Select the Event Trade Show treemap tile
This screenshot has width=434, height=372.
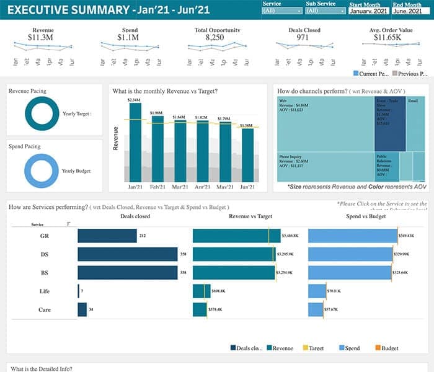coord(390,123)
